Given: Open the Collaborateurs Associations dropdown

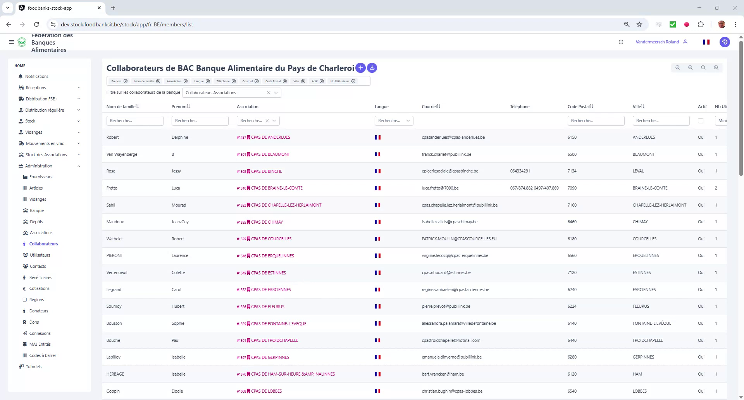Looking at the screenshot, I should (x=276, y=93).
